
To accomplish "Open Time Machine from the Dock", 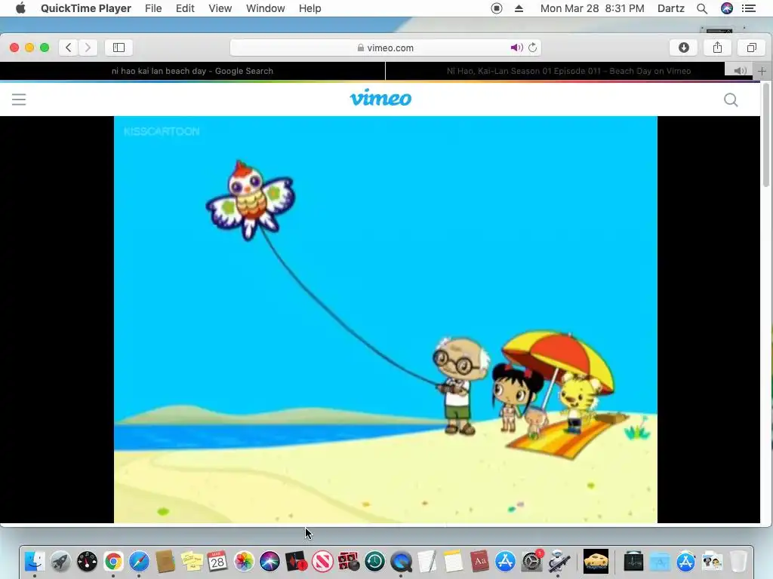I will 374,561.
